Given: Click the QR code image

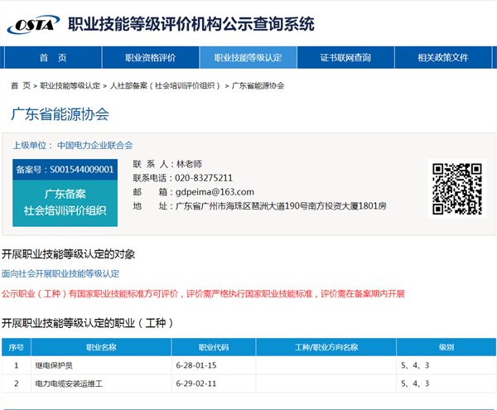Looking at the screenshot, I should coord(457,189).
